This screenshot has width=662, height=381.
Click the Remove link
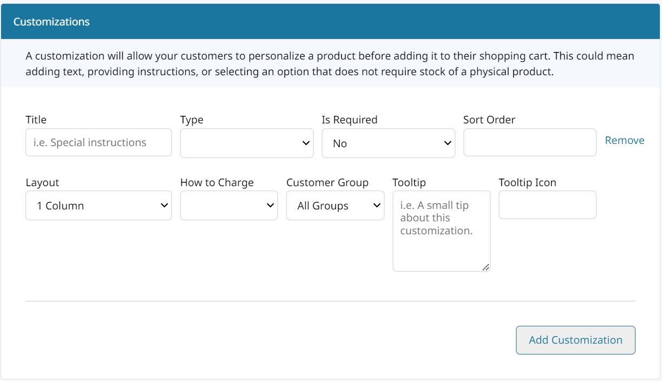pyautogui.click(x=625, y=140)
